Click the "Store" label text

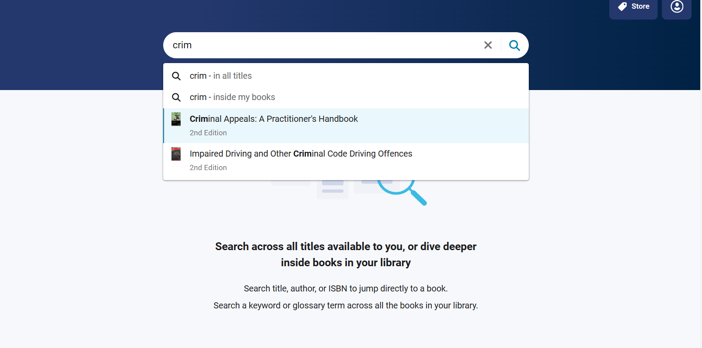pos(640,7)
